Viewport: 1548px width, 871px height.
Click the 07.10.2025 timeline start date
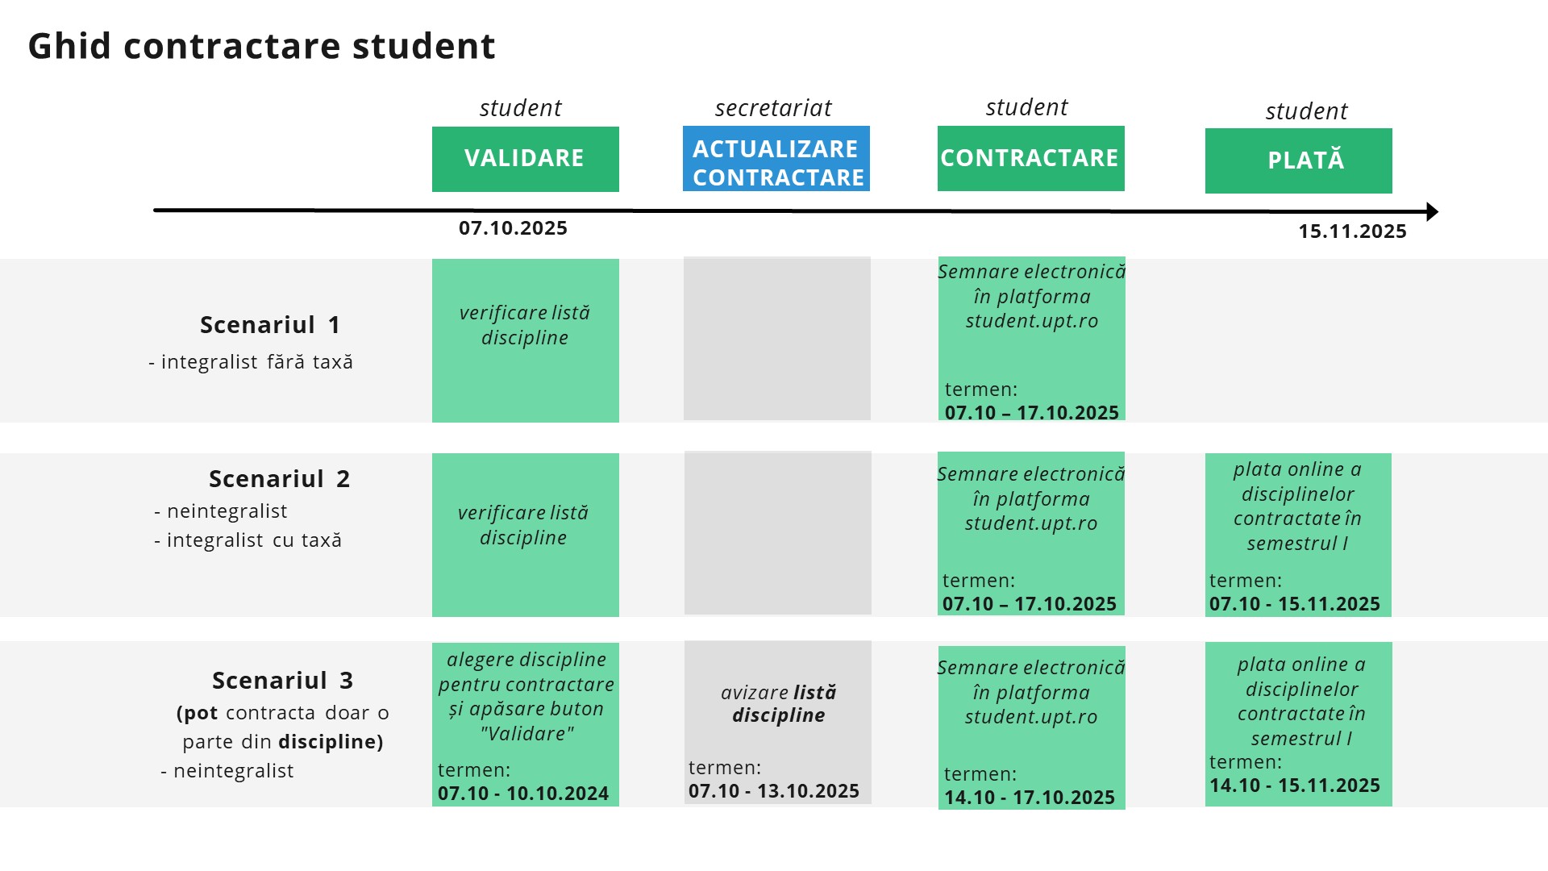(x=513, y=228)
